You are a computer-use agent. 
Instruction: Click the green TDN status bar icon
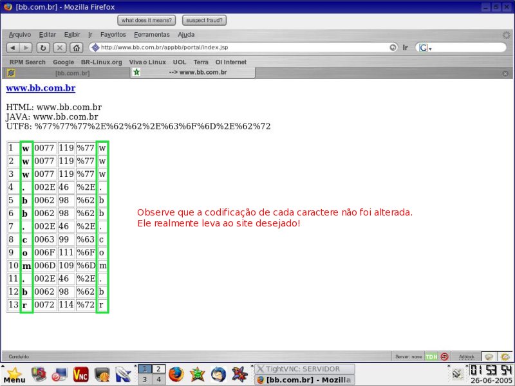point(431,357)
